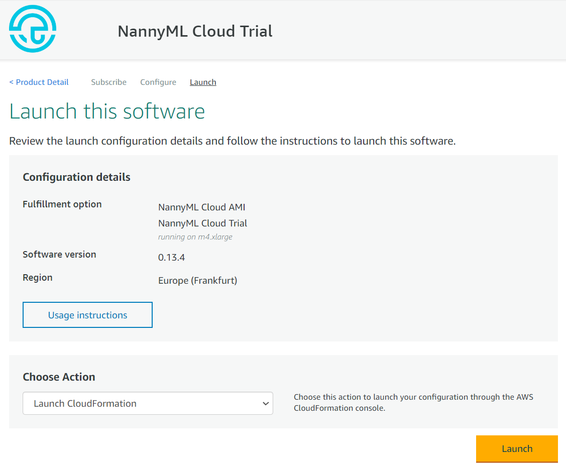
Task: Click the 'running on m4.xlarge' instance text
Action: click(195, 237)
